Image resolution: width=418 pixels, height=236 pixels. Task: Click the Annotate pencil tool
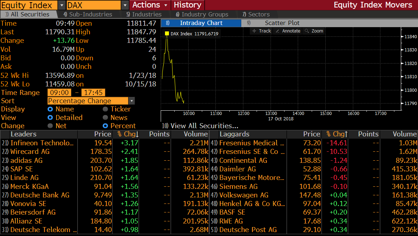pos(288,31)
